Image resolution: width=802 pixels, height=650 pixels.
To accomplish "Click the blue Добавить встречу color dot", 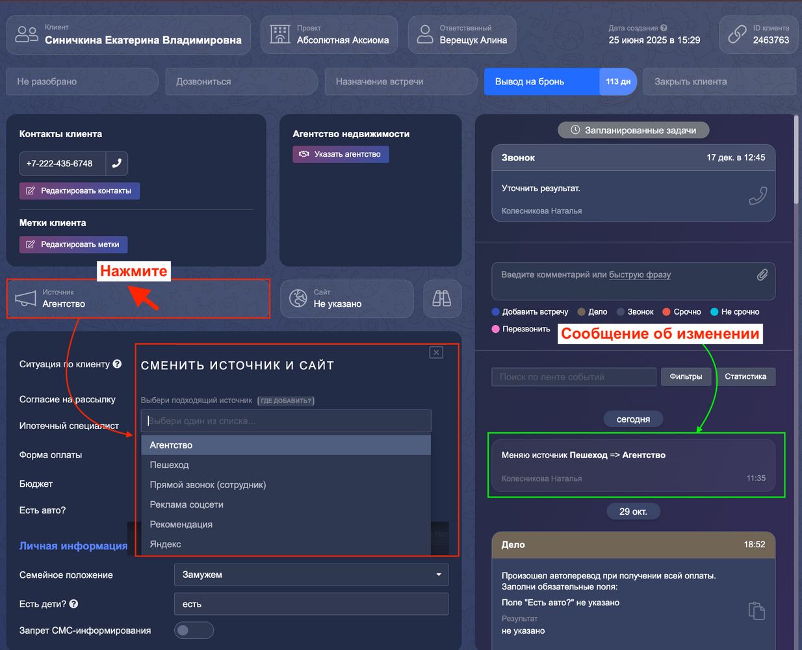I will click(x=496, y=312).
